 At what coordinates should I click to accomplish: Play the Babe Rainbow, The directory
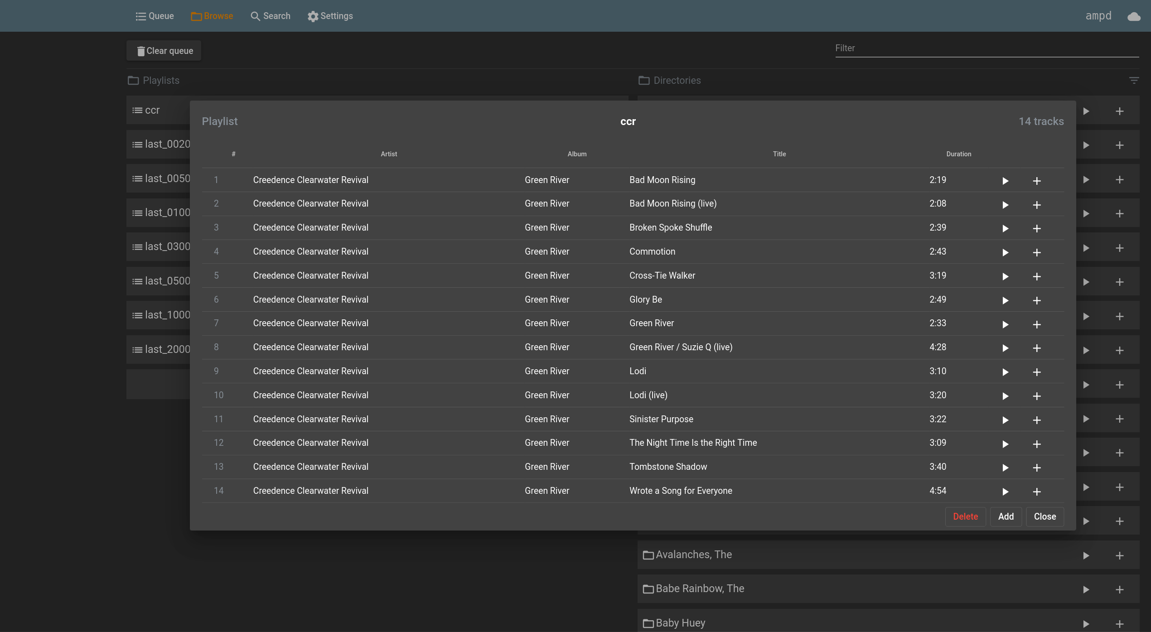point(1086,589)
